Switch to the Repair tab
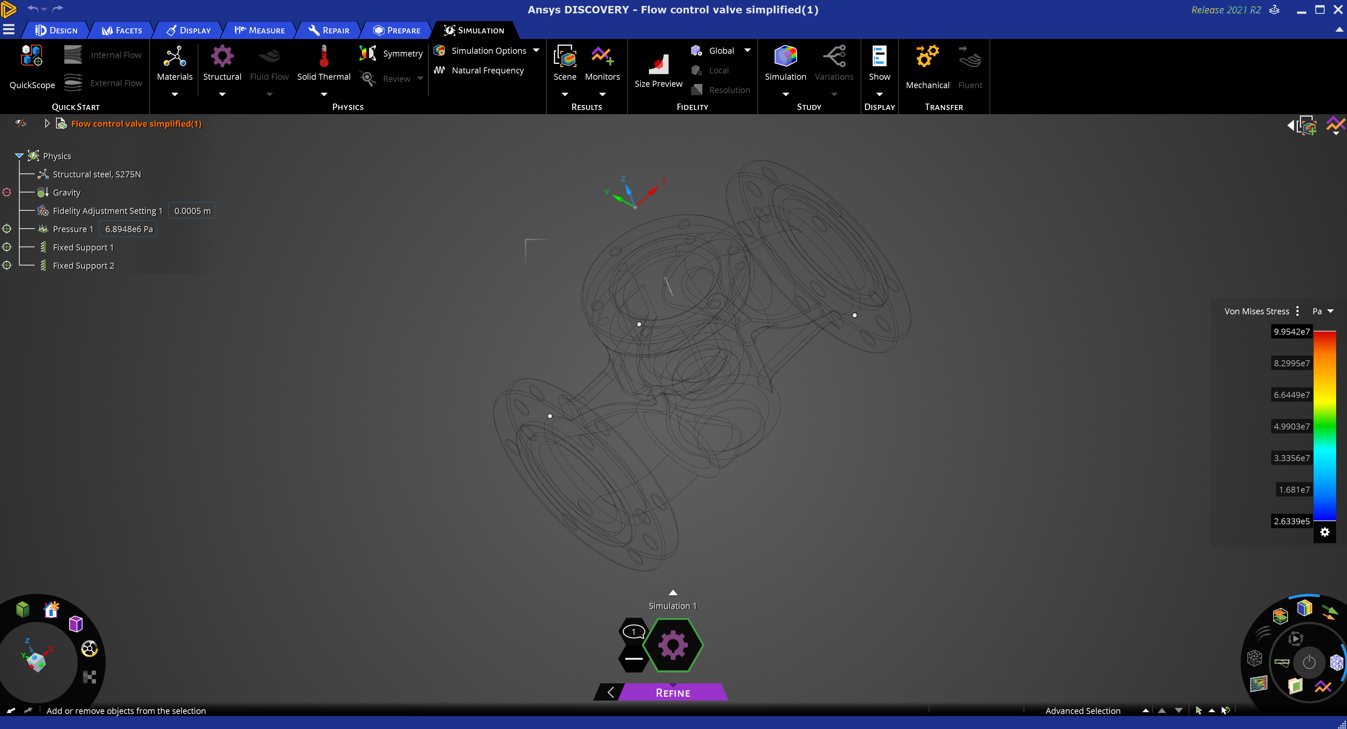Screen dimensions: 1347x729 [329, 30]
